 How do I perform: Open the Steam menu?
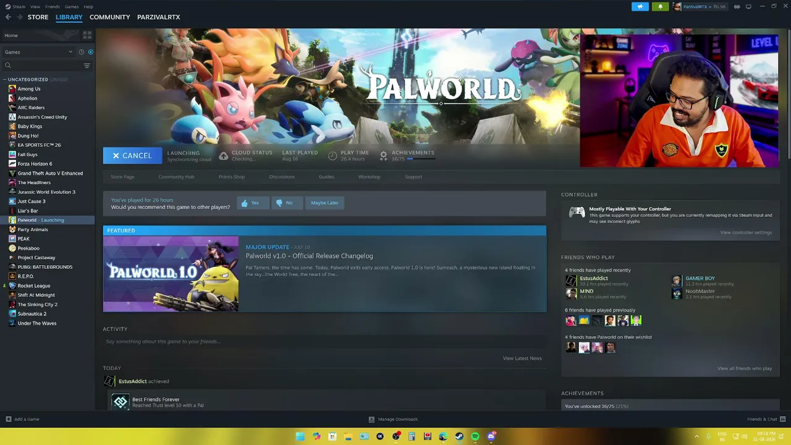pos(15,7)
